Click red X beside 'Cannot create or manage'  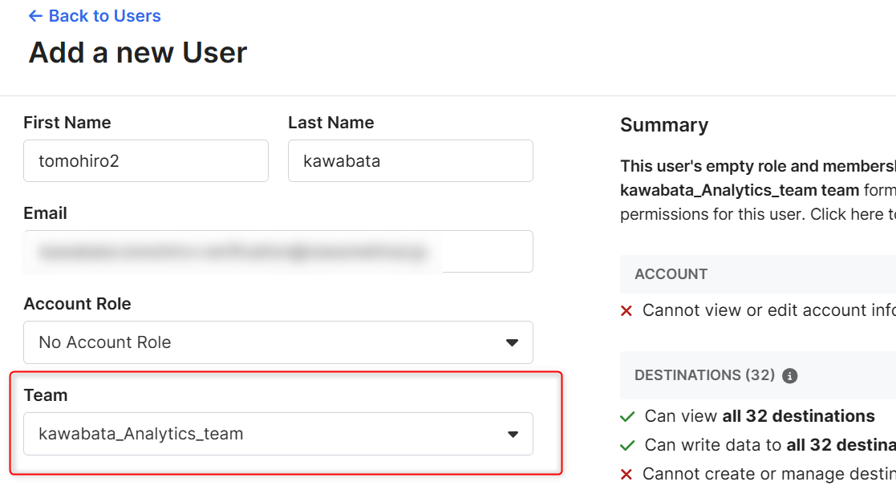tap(626, 475)
